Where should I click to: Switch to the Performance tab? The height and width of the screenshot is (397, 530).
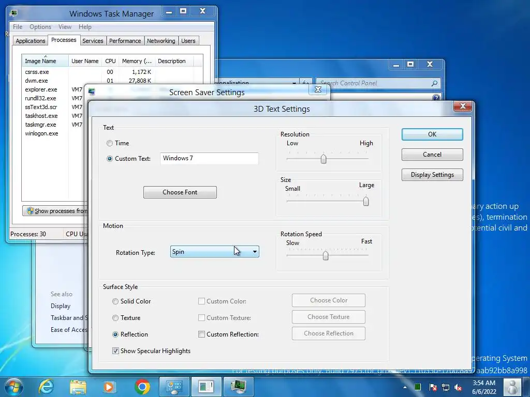click(x=125, y=41)
